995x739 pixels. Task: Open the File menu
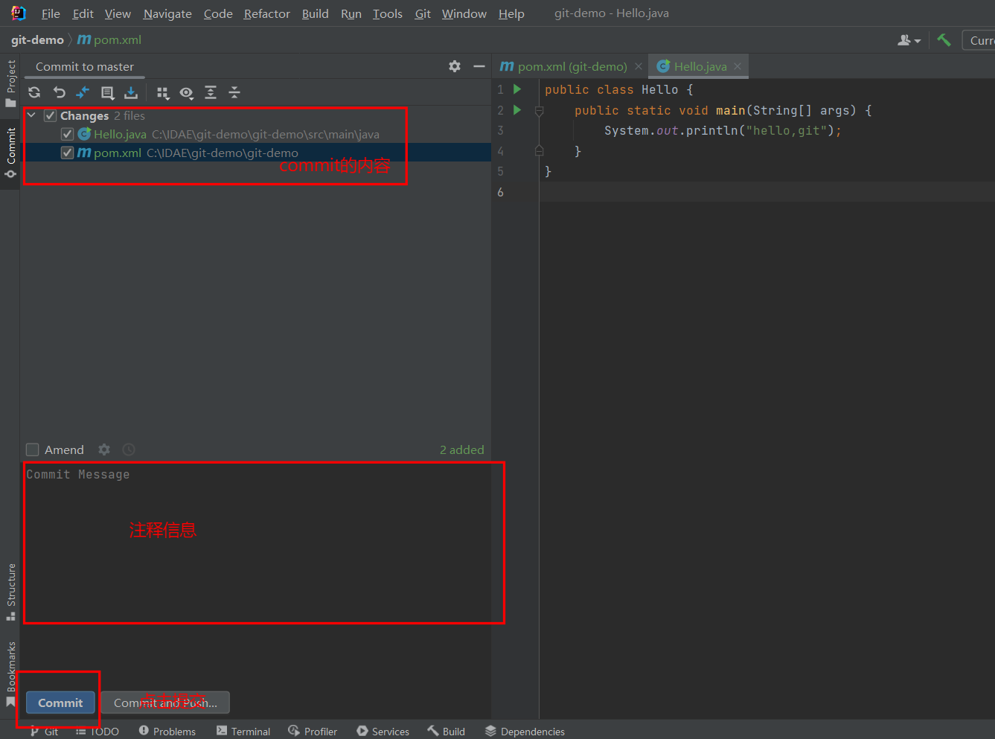(51, 13)
